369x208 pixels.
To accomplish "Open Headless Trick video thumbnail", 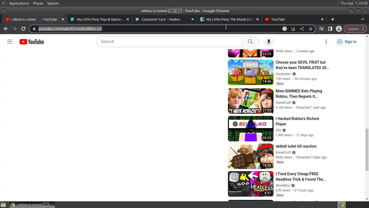I will 251,184.
